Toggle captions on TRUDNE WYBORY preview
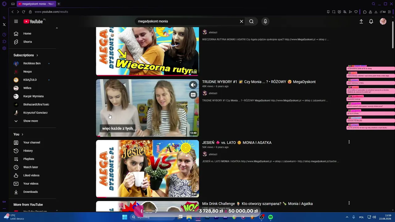The height and width of the screenshot is (222, 395). (193, 95)
